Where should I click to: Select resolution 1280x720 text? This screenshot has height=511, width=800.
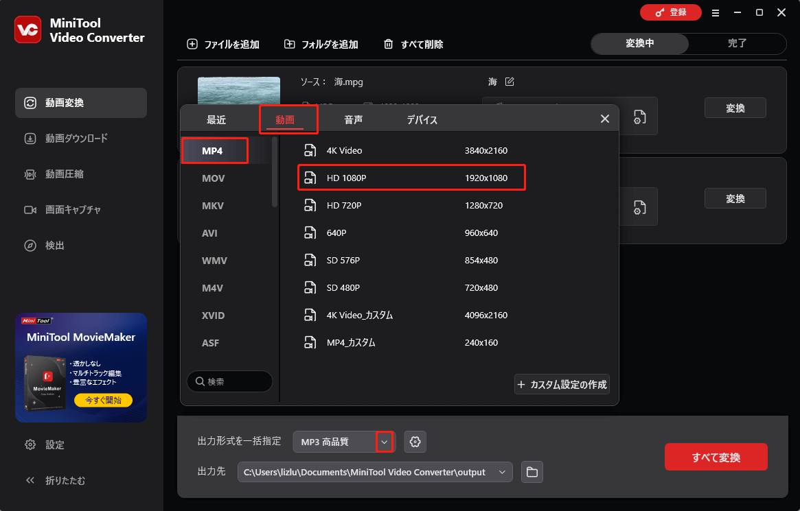[483, 205]
